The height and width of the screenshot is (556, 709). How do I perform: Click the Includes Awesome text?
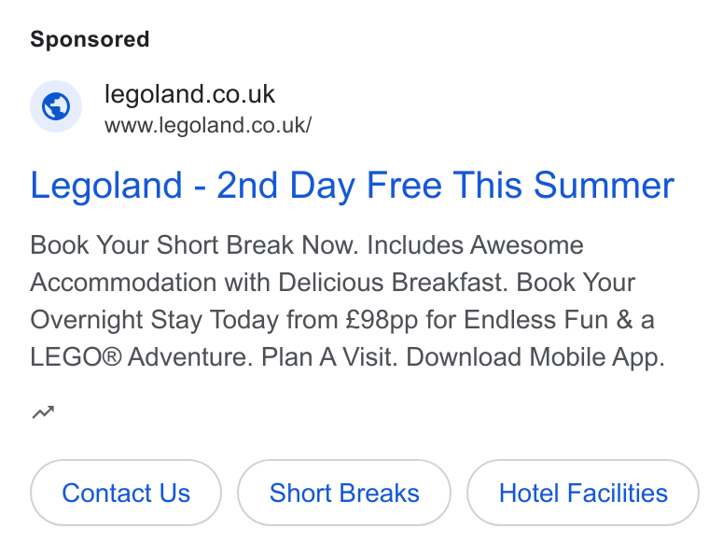(475, 245)
